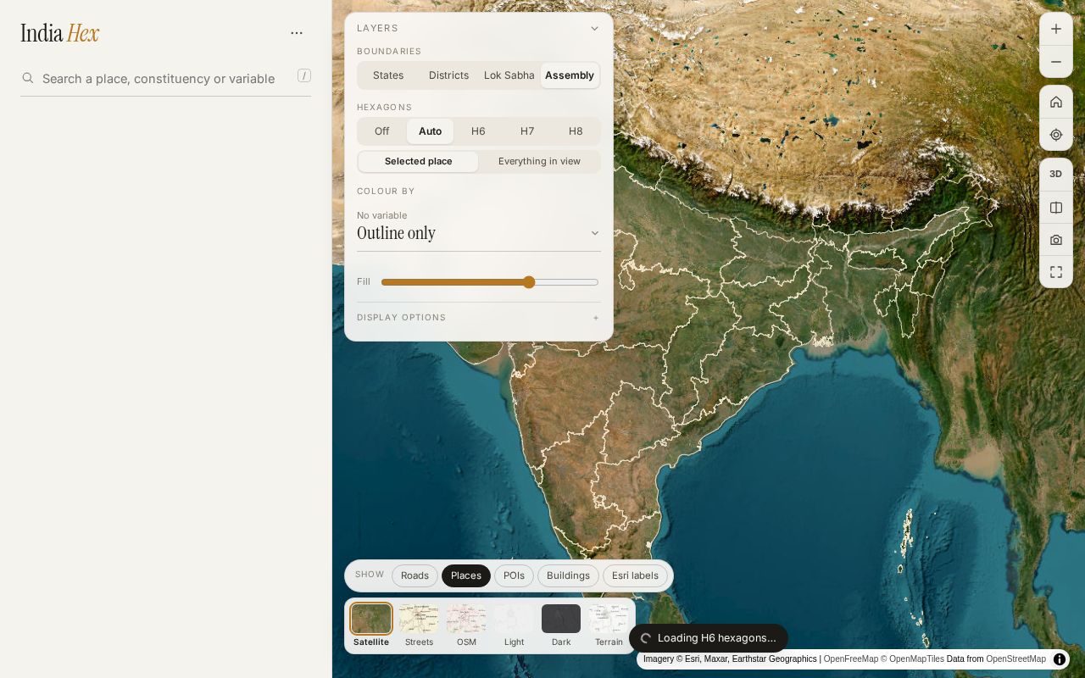Open the three-dot more menu

pyautogui.click(x=297, y=33)
